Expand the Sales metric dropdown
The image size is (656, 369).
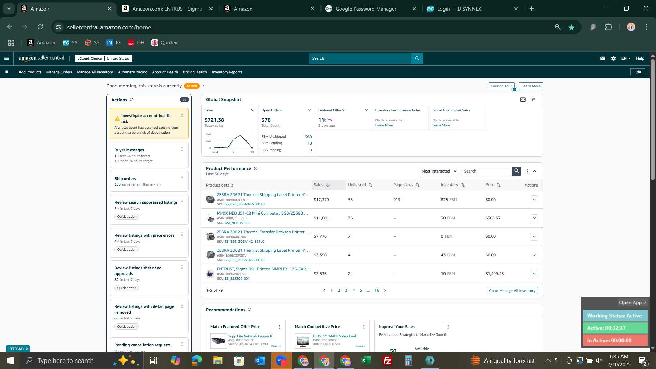point(253,110)
